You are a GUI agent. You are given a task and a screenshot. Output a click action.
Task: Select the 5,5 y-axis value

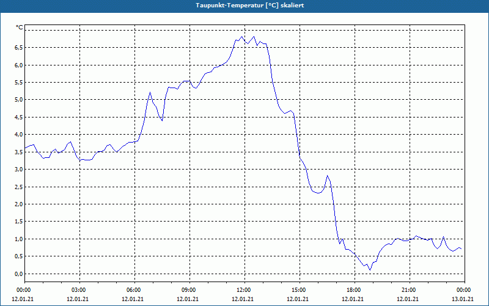coord(19,83)
